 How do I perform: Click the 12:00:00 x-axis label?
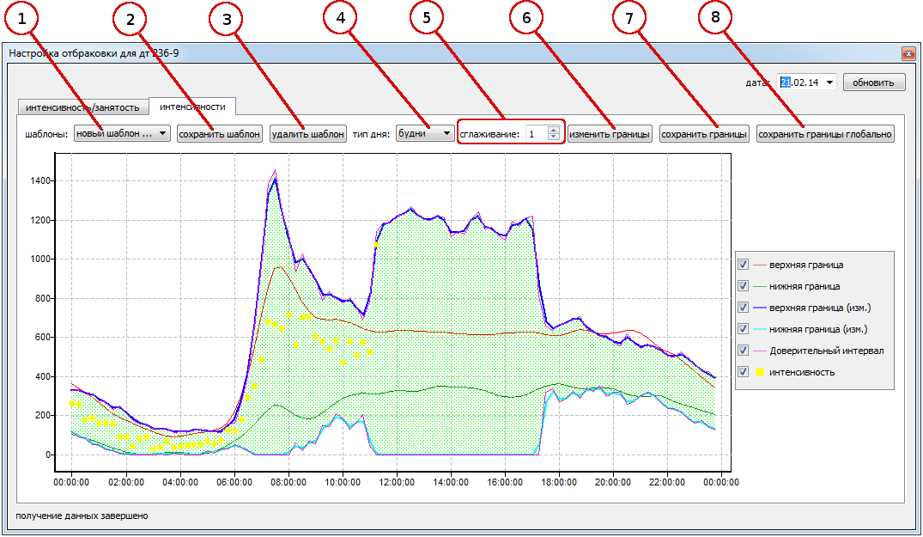pyautogui.click(x=397, y=482)
